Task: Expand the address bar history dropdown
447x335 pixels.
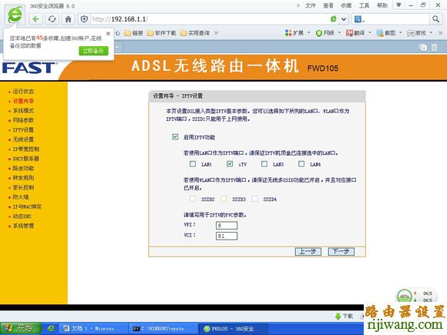Action: (344, 19)
